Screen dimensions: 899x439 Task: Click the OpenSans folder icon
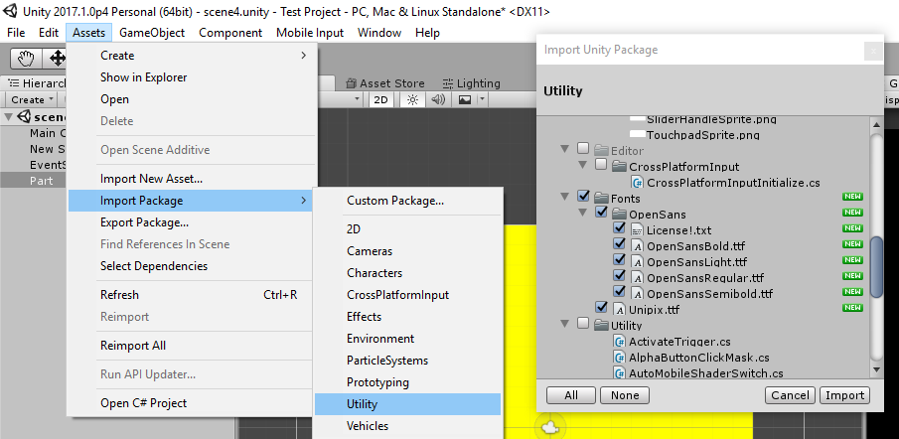(619, 215)
